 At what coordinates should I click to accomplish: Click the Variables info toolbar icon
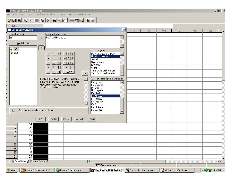48,21
